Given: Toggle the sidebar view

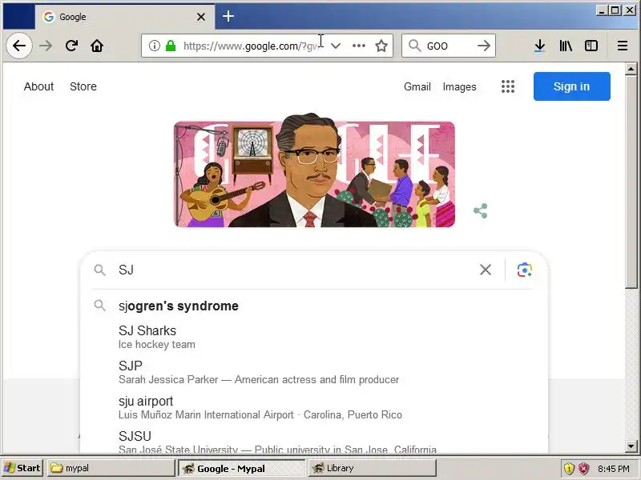Looking at the screenshot, I should [591, 46].
